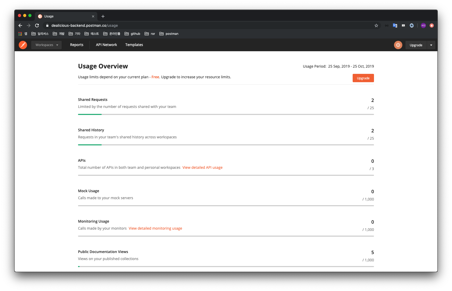
Task: Open the team settings gear icon
Action: click(398, 45)
